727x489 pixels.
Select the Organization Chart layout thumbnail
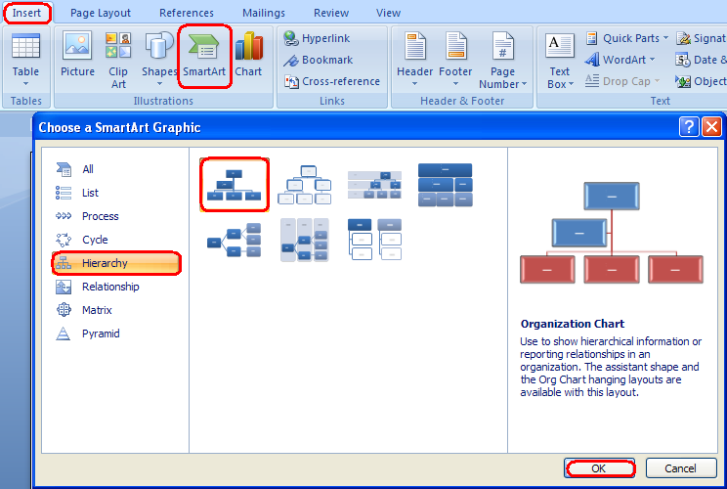pyautogui.click(x=235, y=185)
